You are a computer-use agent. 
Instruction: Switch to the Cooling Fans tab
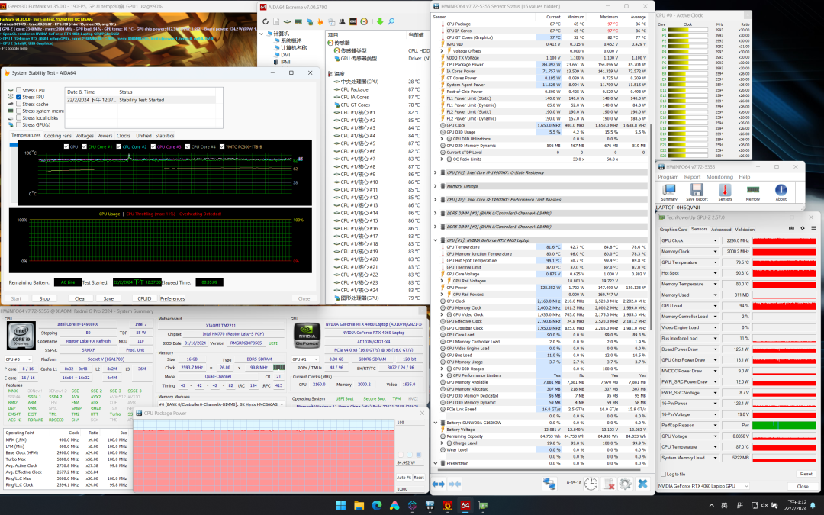point(57,136)
